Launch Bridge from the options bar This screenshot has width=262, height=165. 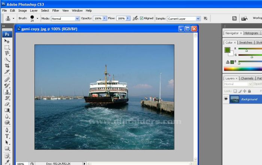click(244, 18)
